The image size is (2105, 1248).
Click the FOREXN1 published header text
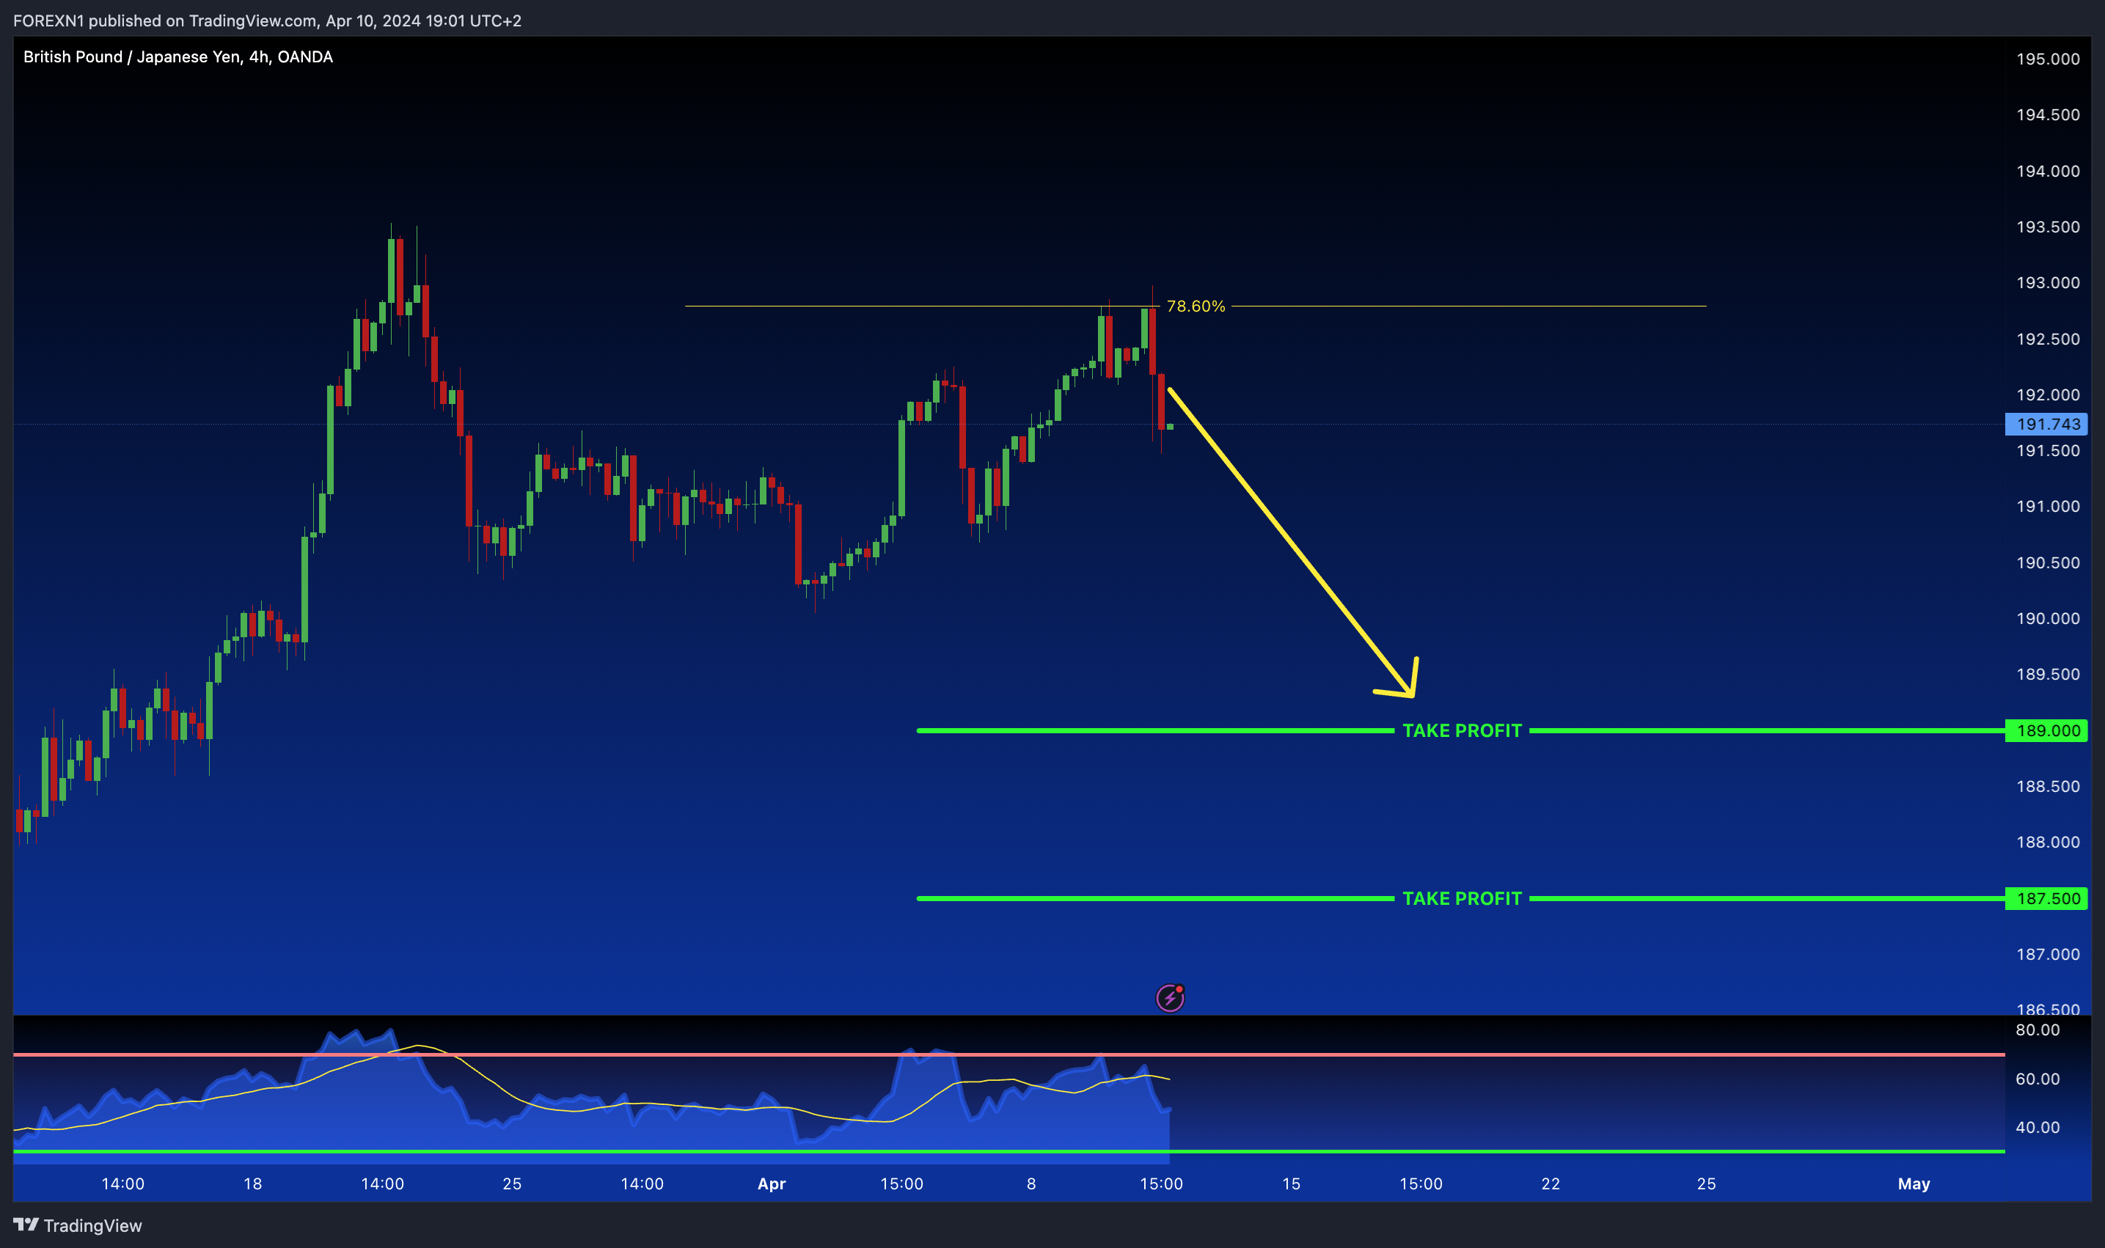tap(268, 21)
